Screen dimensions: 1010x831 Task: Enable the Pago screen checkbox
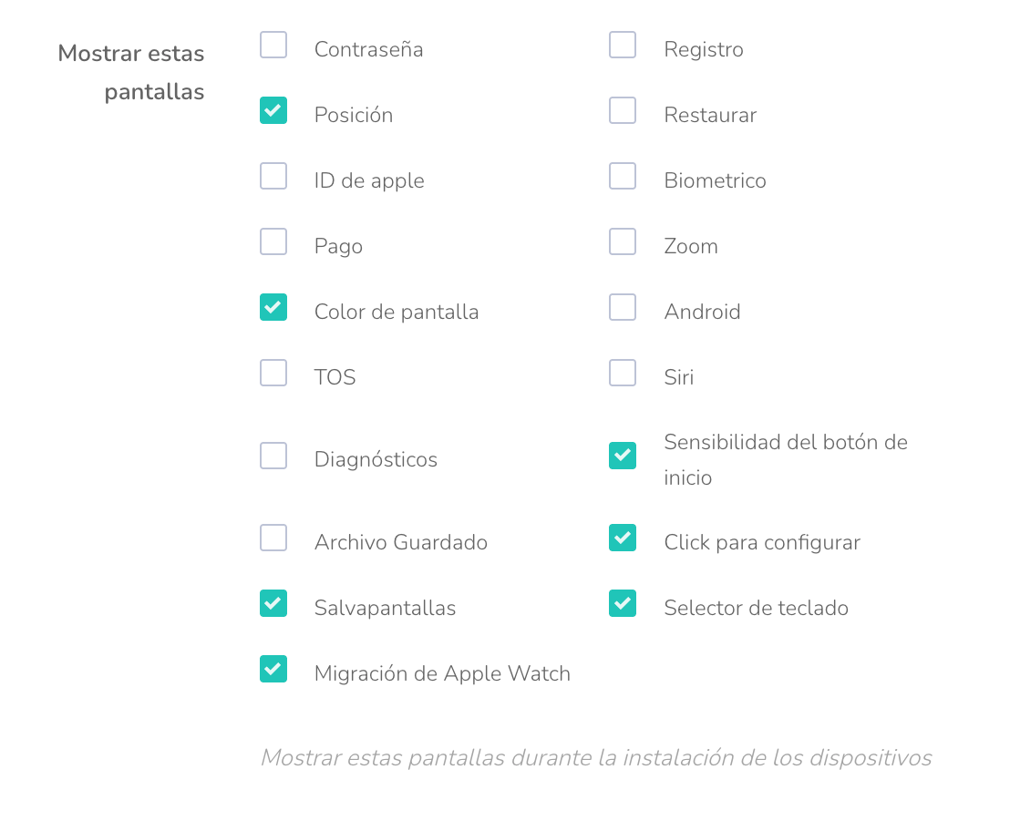273,241
